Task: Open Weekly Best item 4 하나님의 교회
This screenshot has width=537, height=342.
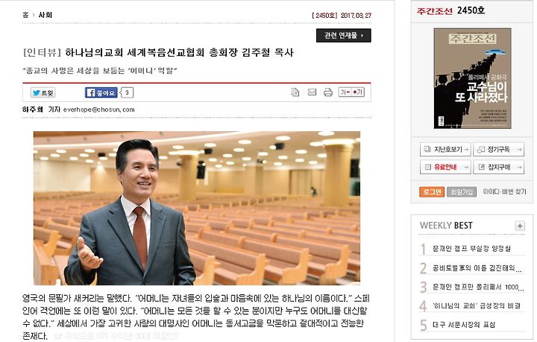Action: click(476, 305)
